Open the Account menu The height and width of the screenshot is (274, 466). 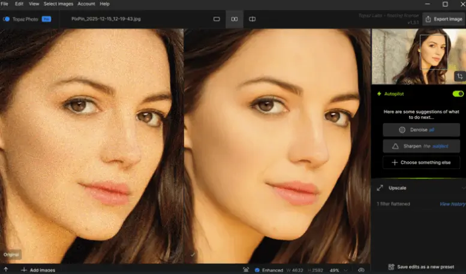point(86,4)
